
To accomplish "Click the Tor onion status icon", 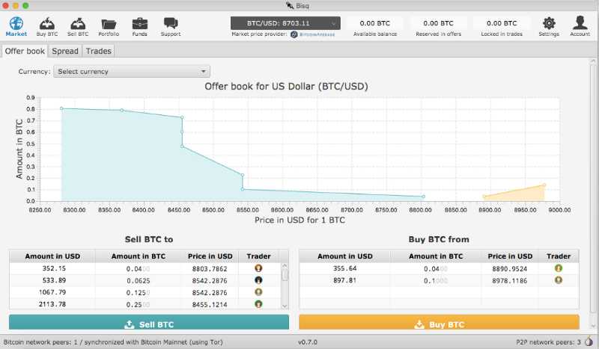I will coord(589,341).
